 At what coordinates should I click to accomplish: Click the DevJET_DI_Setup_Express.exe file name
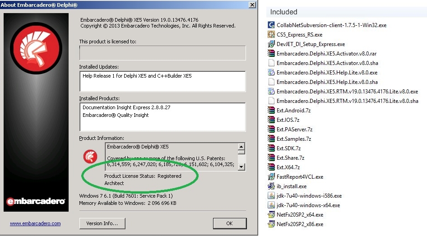(x=311, y=44)
